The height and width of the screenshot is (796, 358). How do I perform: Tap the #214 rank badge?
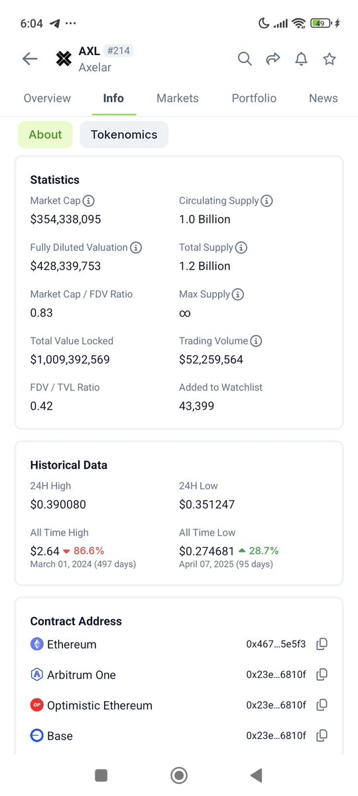pyautogui.click(x=119, y=51)
